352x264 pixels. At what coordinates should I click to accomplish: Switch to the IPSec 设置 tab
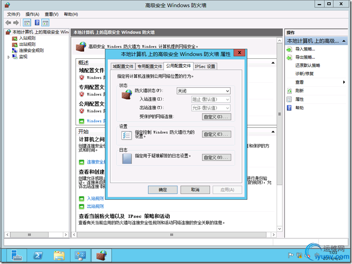point(205,66)
